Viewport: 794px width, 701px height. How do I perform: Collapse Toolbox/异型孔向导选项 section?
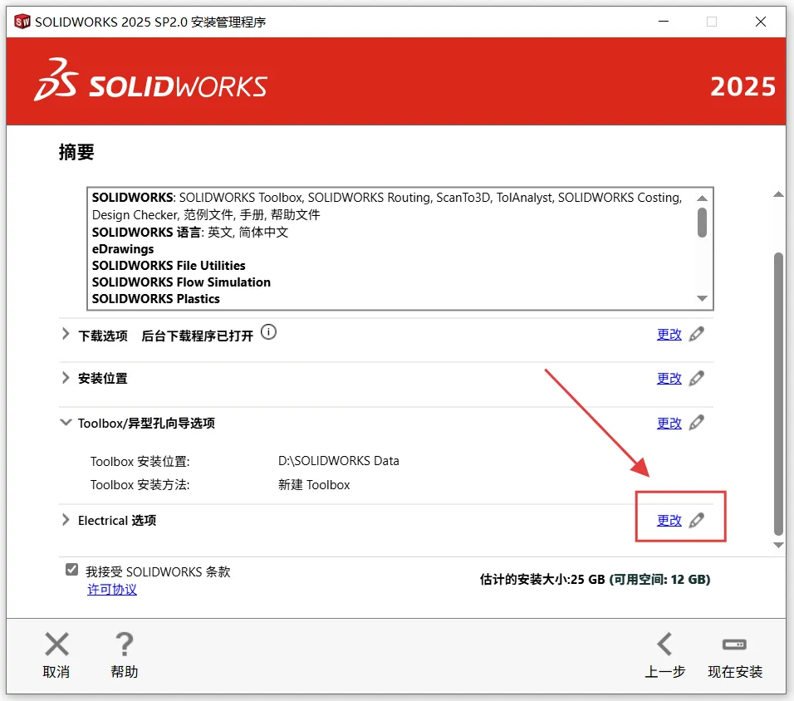coord(66,423)
